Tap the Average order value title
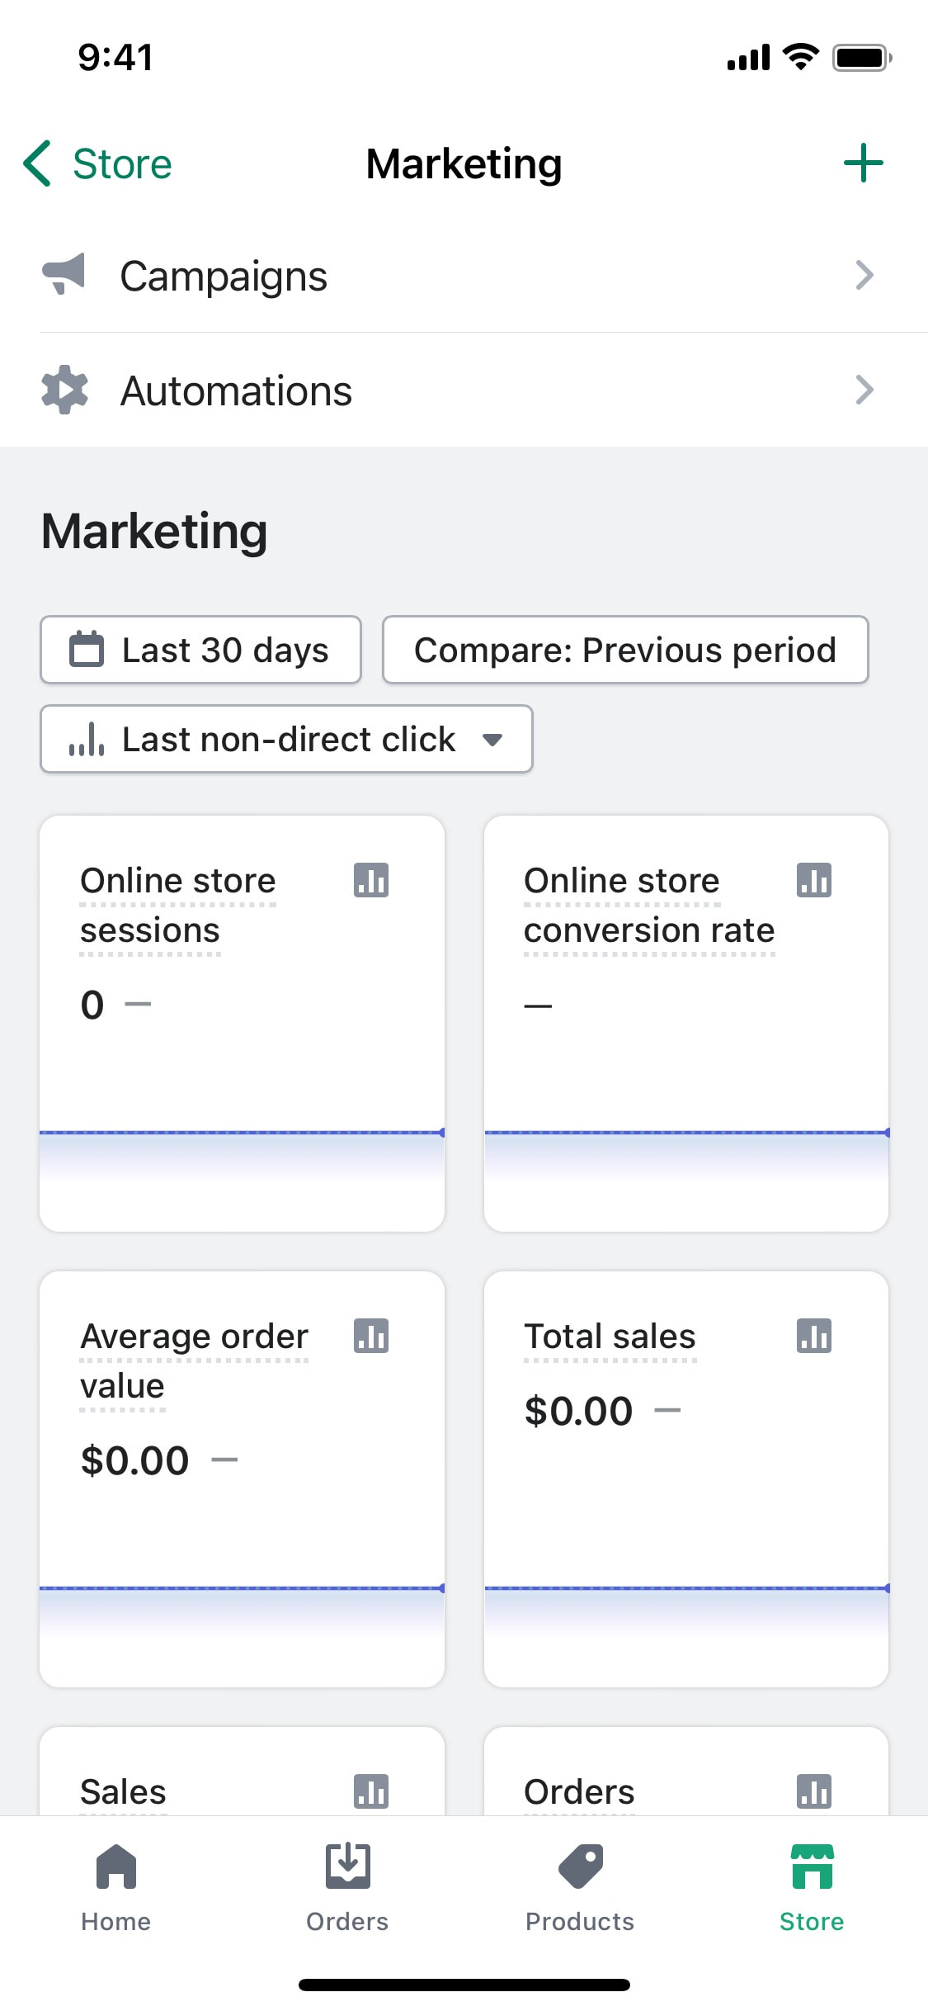Screen dimensions: 928x2011 [194, 1361]
